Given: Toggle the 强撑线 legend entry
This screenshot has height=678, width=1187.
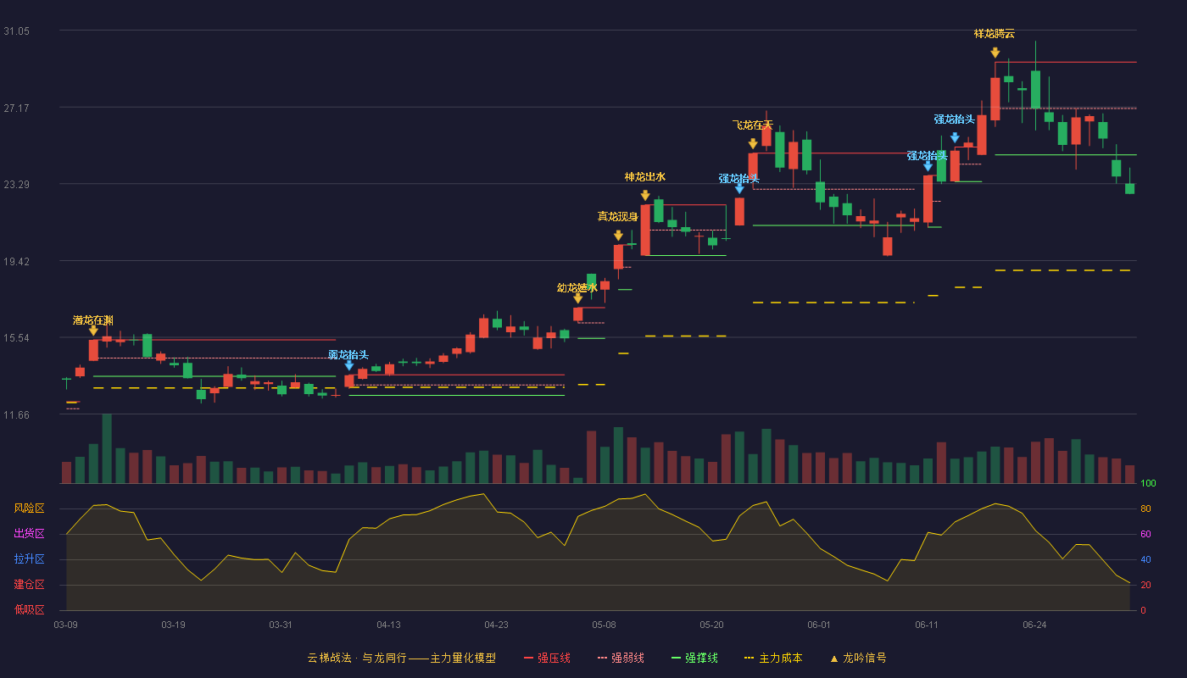Looking at the screenshot, I should [x=694, y=658].
